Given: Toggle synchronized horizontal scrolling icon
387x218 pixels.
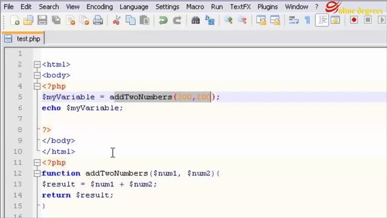Looking at the screenshot, I should 275,20.
